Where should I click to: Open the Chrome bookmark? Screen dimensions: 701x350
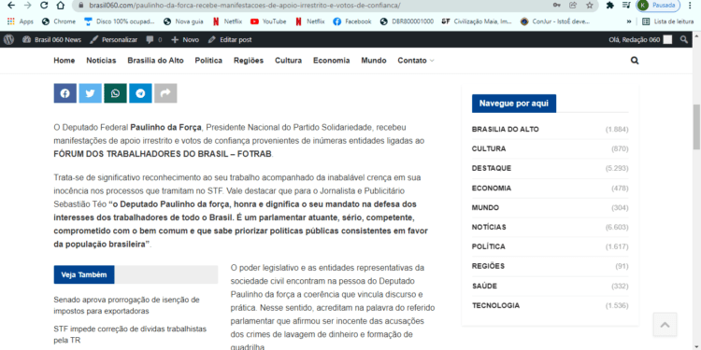point(59,21)
